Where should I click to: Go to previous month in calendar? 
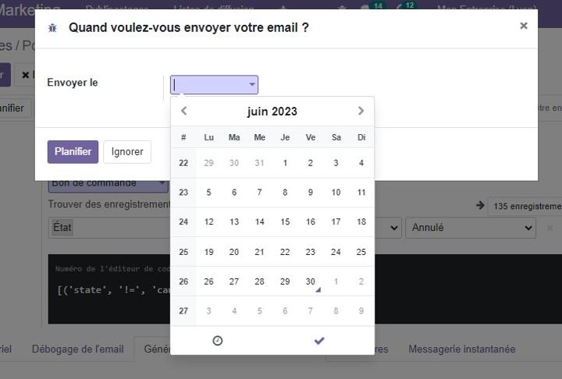coord(184,111)
